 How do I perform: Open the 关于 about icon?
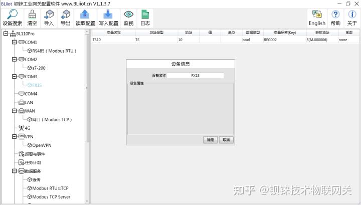(352, 14)
